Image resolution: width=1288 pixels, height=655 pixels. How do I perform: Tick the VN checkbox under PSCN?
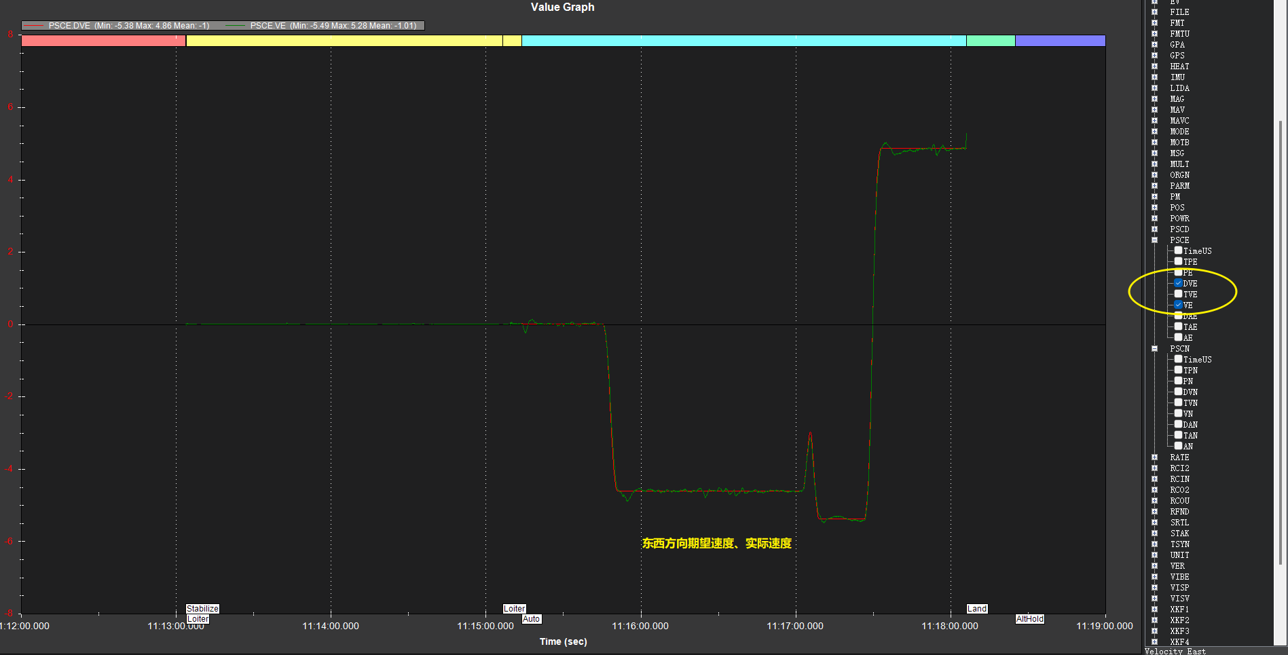tap(1178, 413)
